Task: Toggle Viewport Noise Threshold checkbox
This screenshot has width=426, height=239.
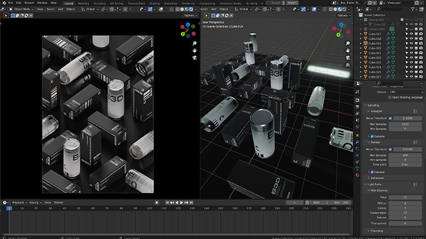Action: pyautogui.click(x=390, y=118)
